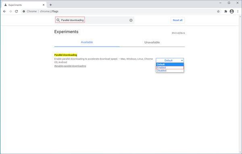Click the search magnifier icon in the flags search box
This screenshot has height=154, width=242.
tap(58, 20)
